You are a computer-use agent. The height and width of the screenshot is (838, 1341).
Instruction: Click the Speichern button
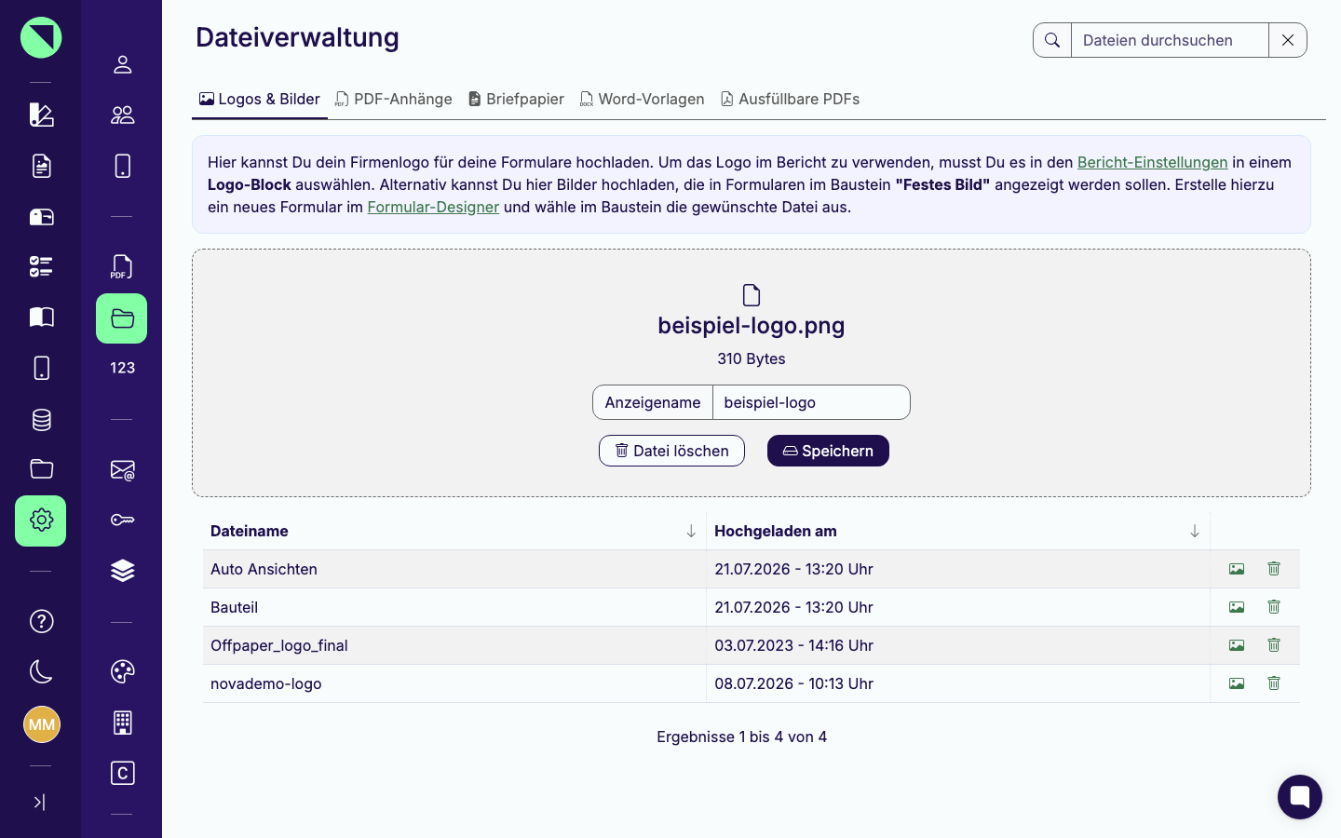point(828,451)
